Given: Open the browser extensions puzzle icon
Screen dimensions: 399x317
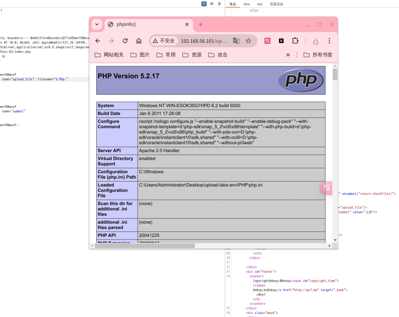Looking at the screenshot, I should (295, 41).
